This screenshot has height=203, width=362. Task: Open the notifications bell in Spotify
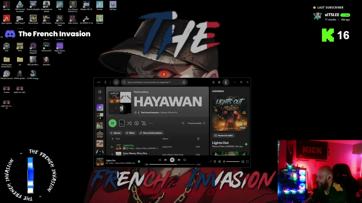point(214,82)
